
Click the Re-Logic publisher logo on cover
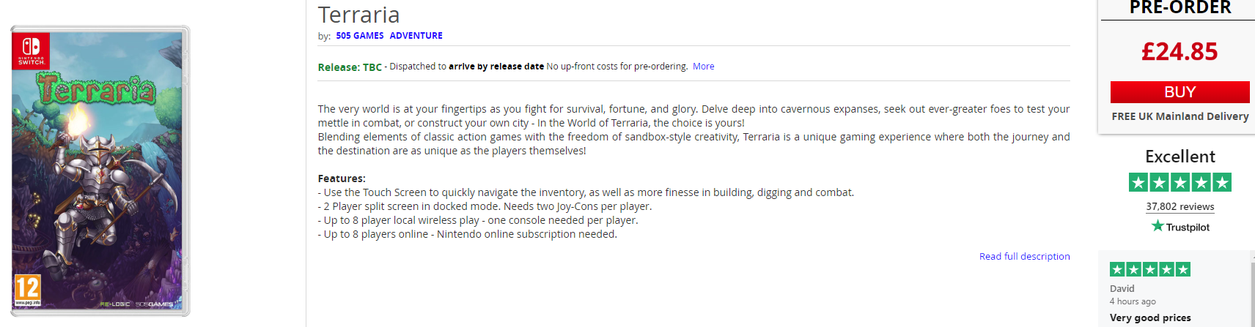(x=115, y=304)
